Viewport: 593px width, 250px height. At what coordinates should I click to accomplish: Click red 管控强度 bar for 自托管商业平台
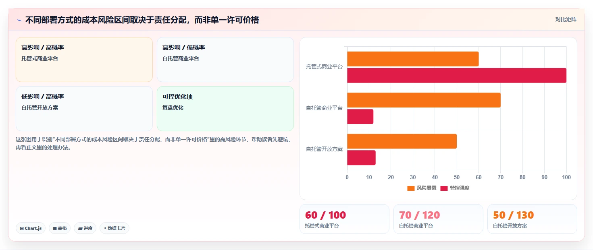click(x=360, y=116)
